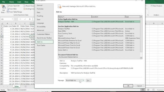Click the add new sheet plus button
The width and height of the screenshot is (164, 92).
[26, 86]
